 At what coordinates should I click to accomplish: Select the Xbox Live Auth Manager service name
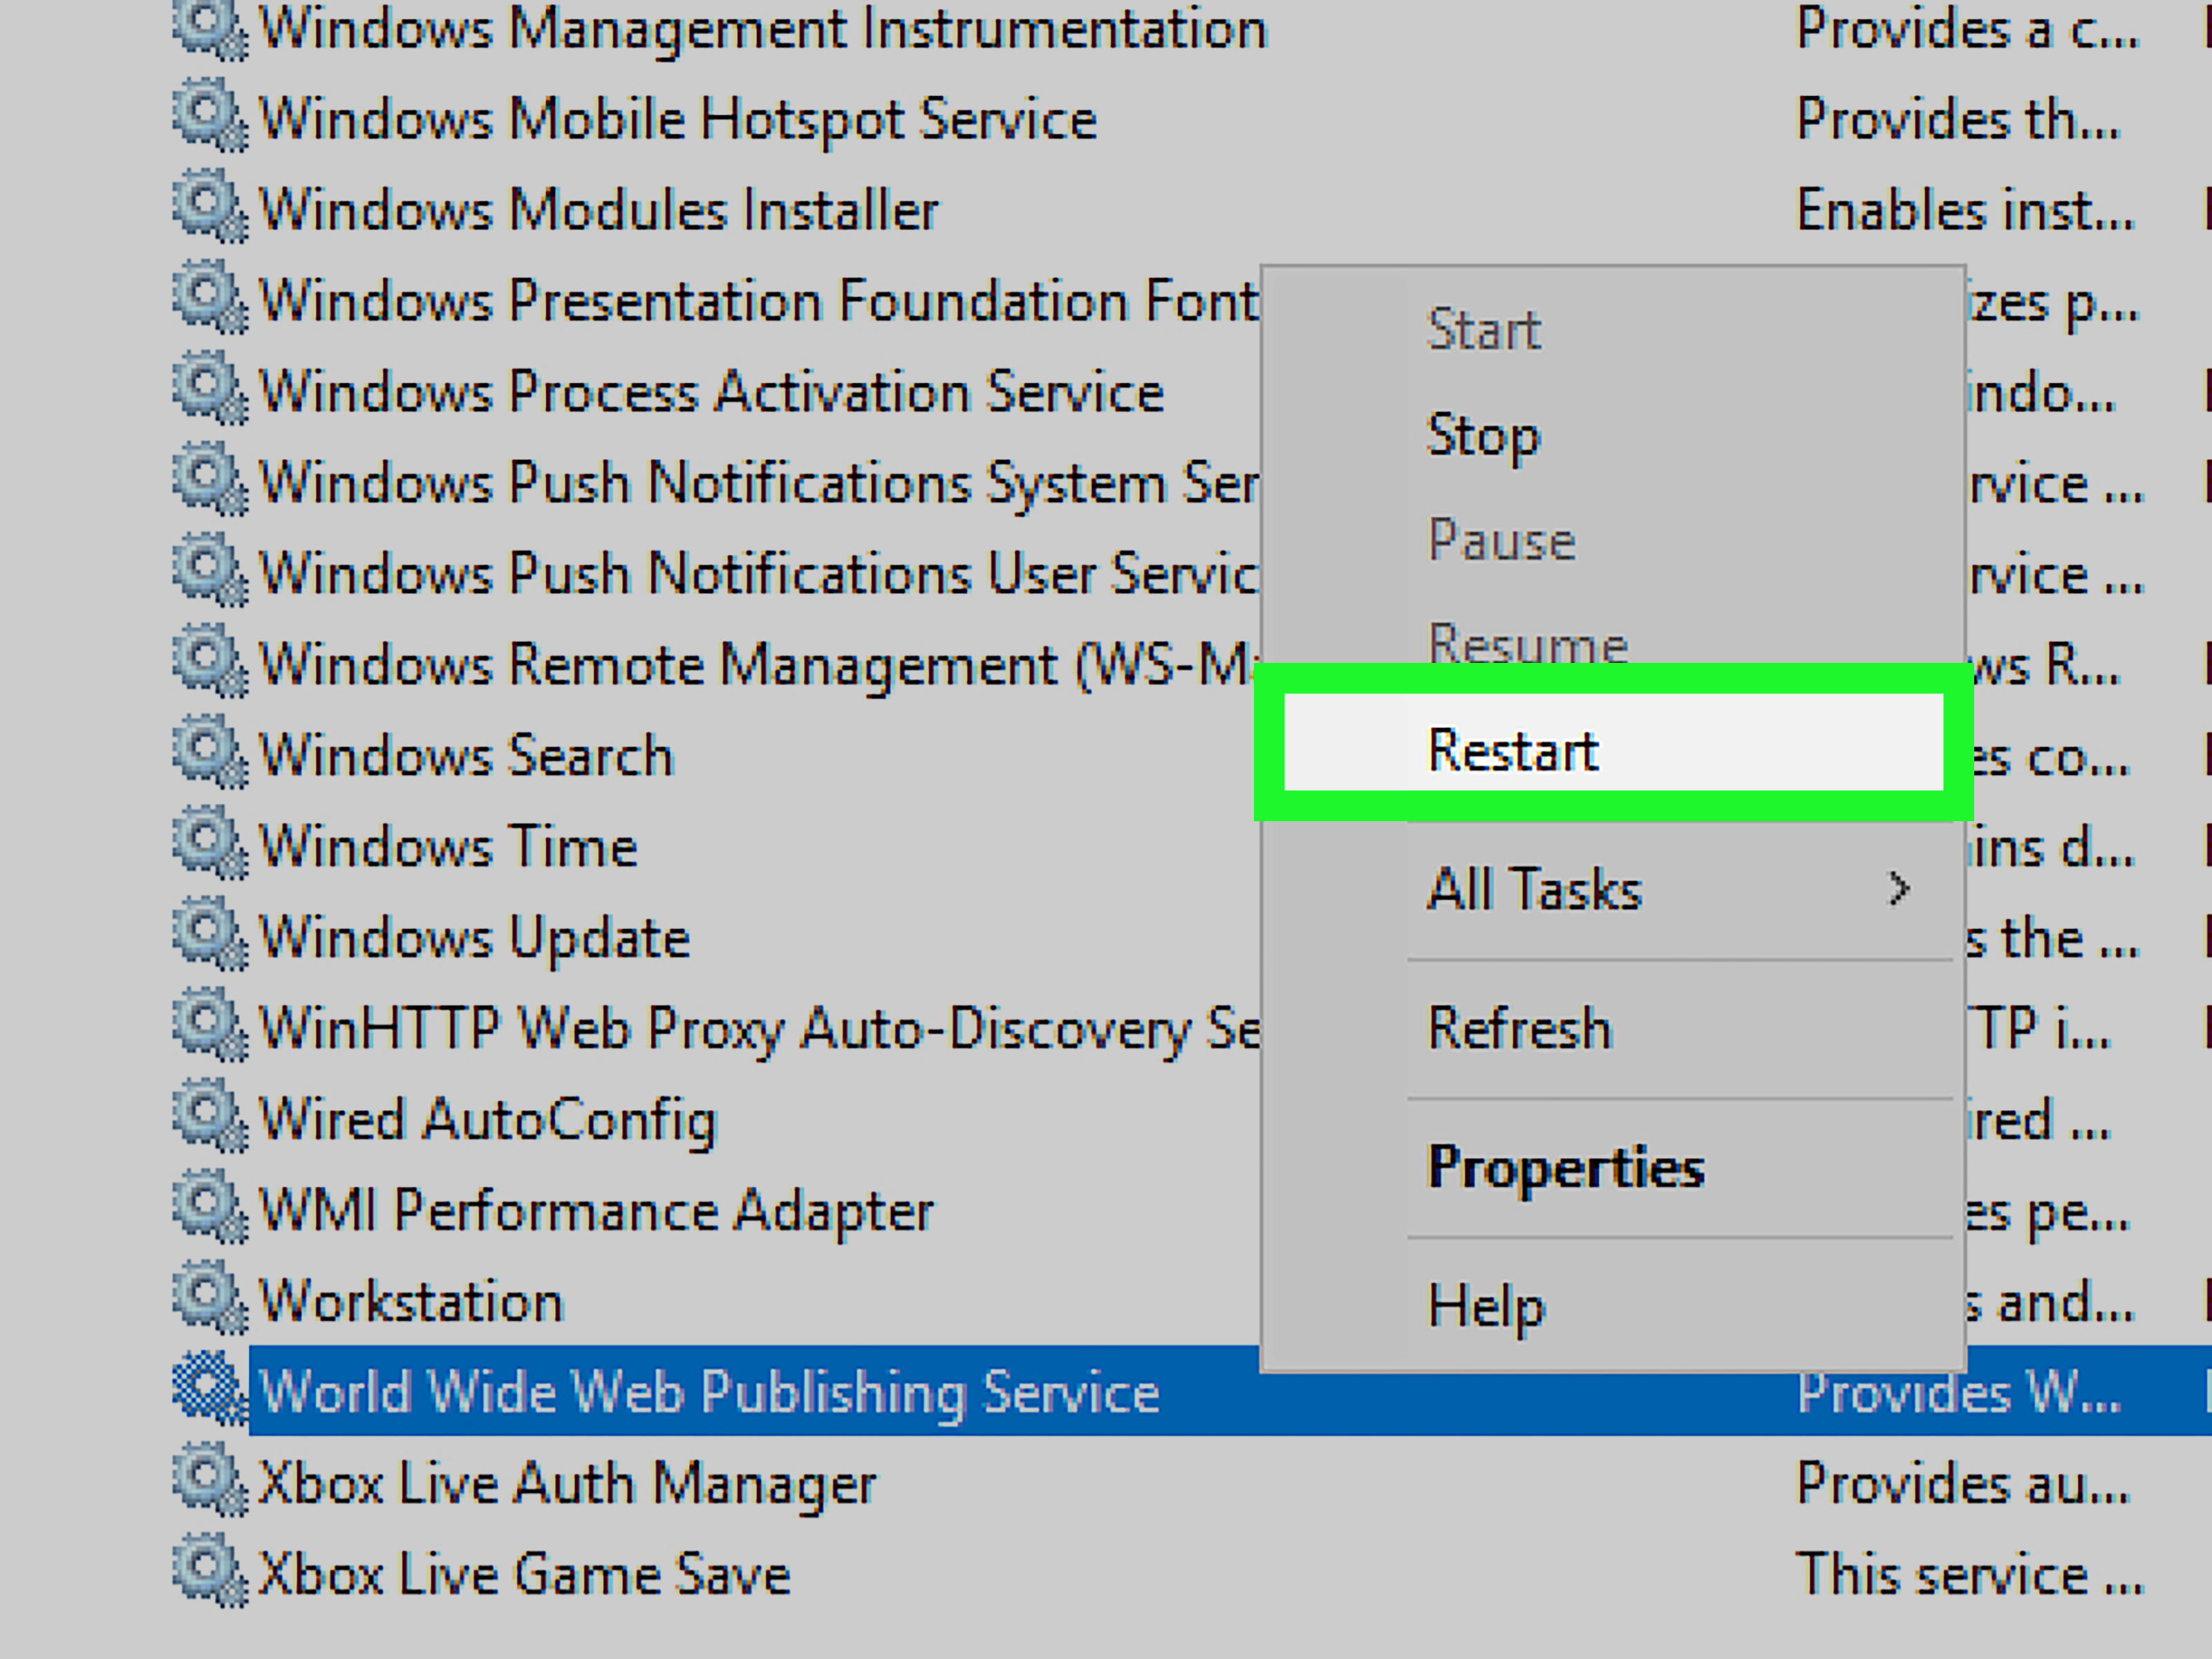[567, 1484]
